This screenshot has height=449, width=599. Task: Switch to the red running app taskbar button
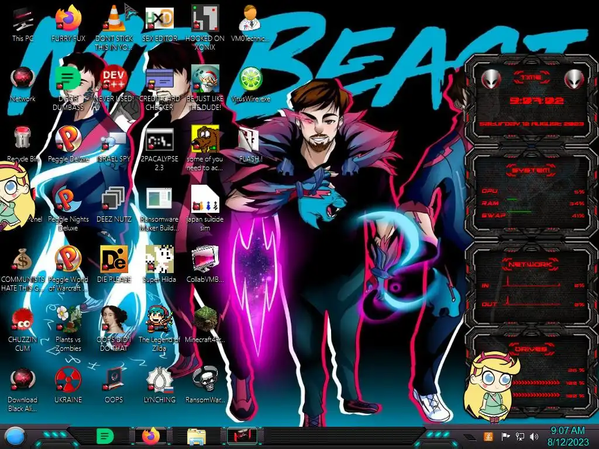[x=242, y=436]
